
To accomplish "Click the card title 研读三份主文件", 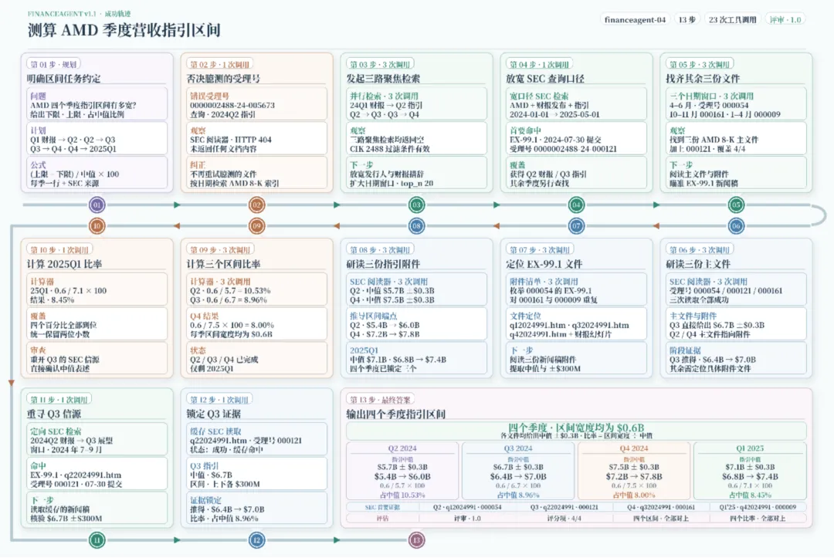I will click(698, 264).
